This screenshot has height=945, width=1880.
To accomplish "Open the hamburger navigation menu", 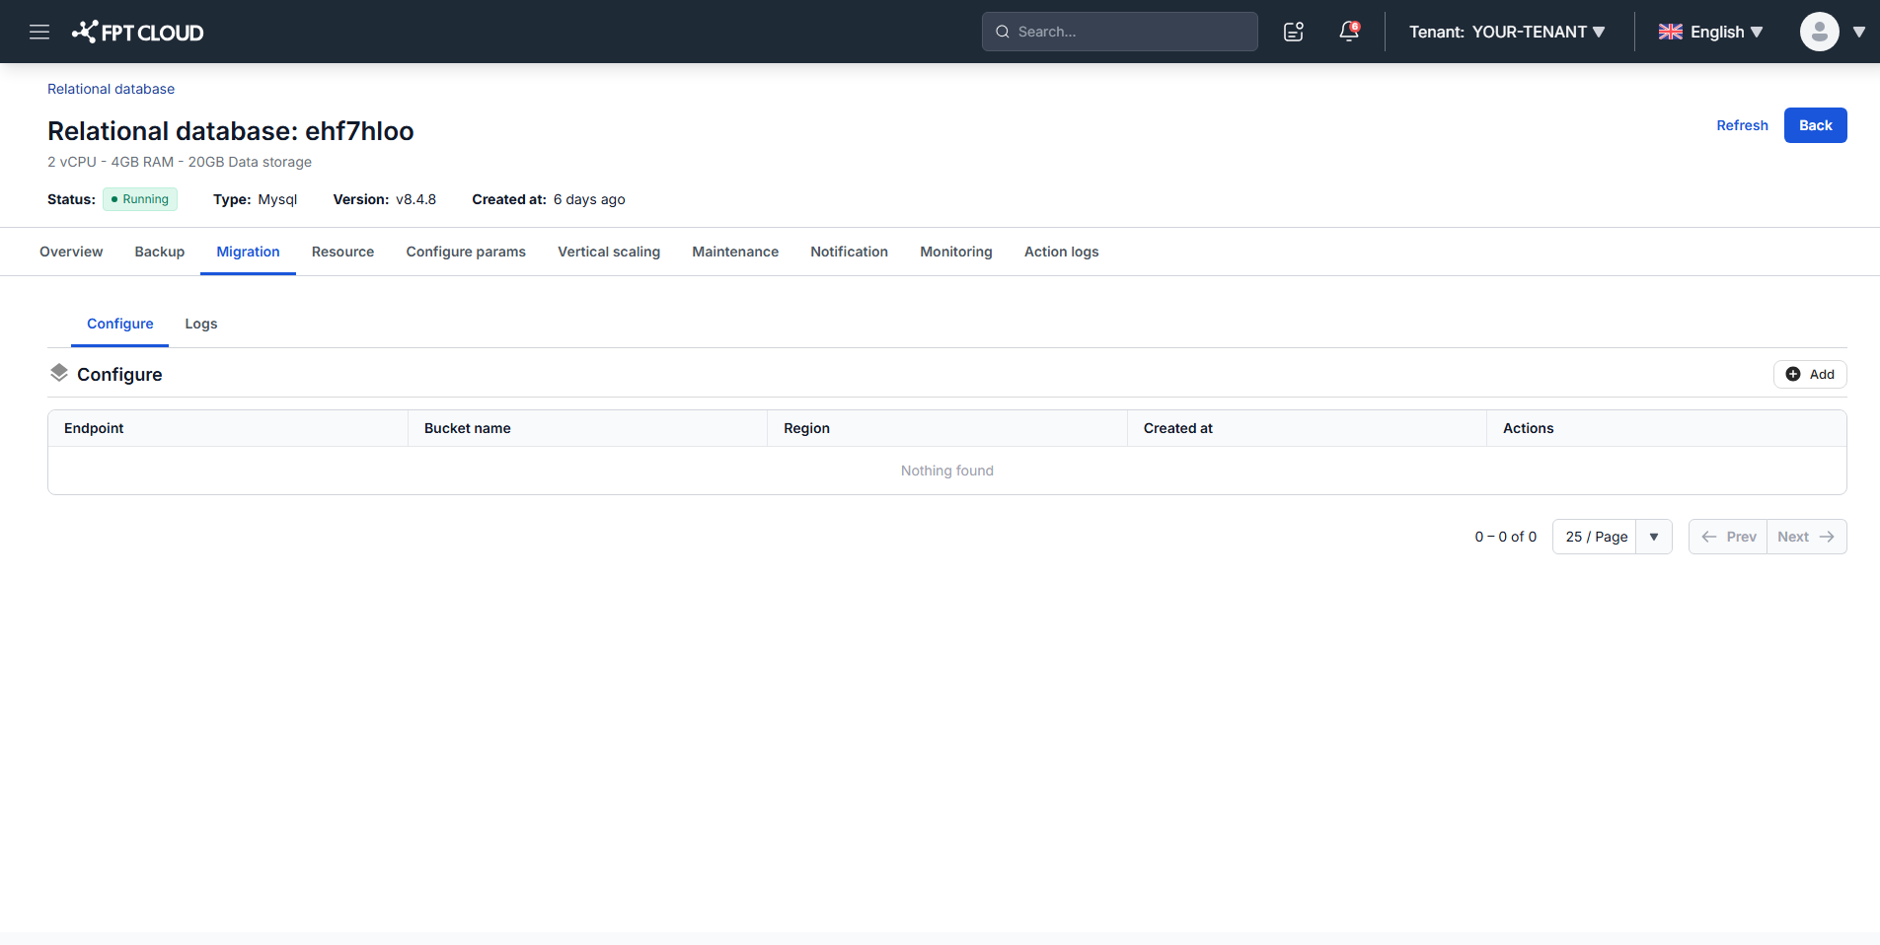I will 39,32.
